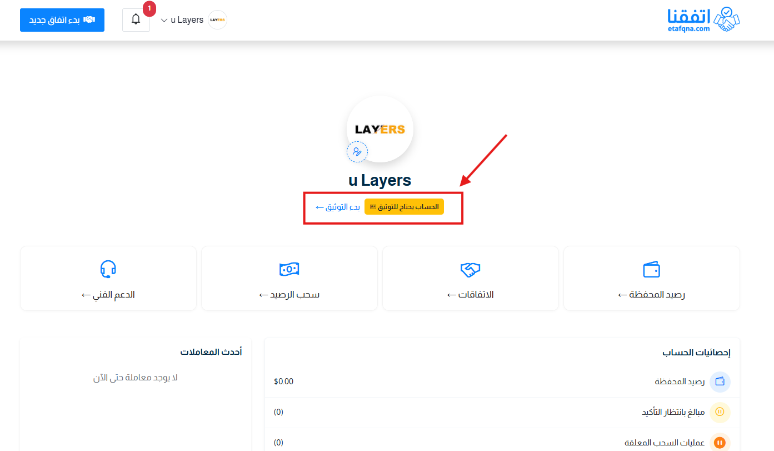Open the الاتفاقات agreements link
The width and height of the screenshot is (774, 451).
470,295
